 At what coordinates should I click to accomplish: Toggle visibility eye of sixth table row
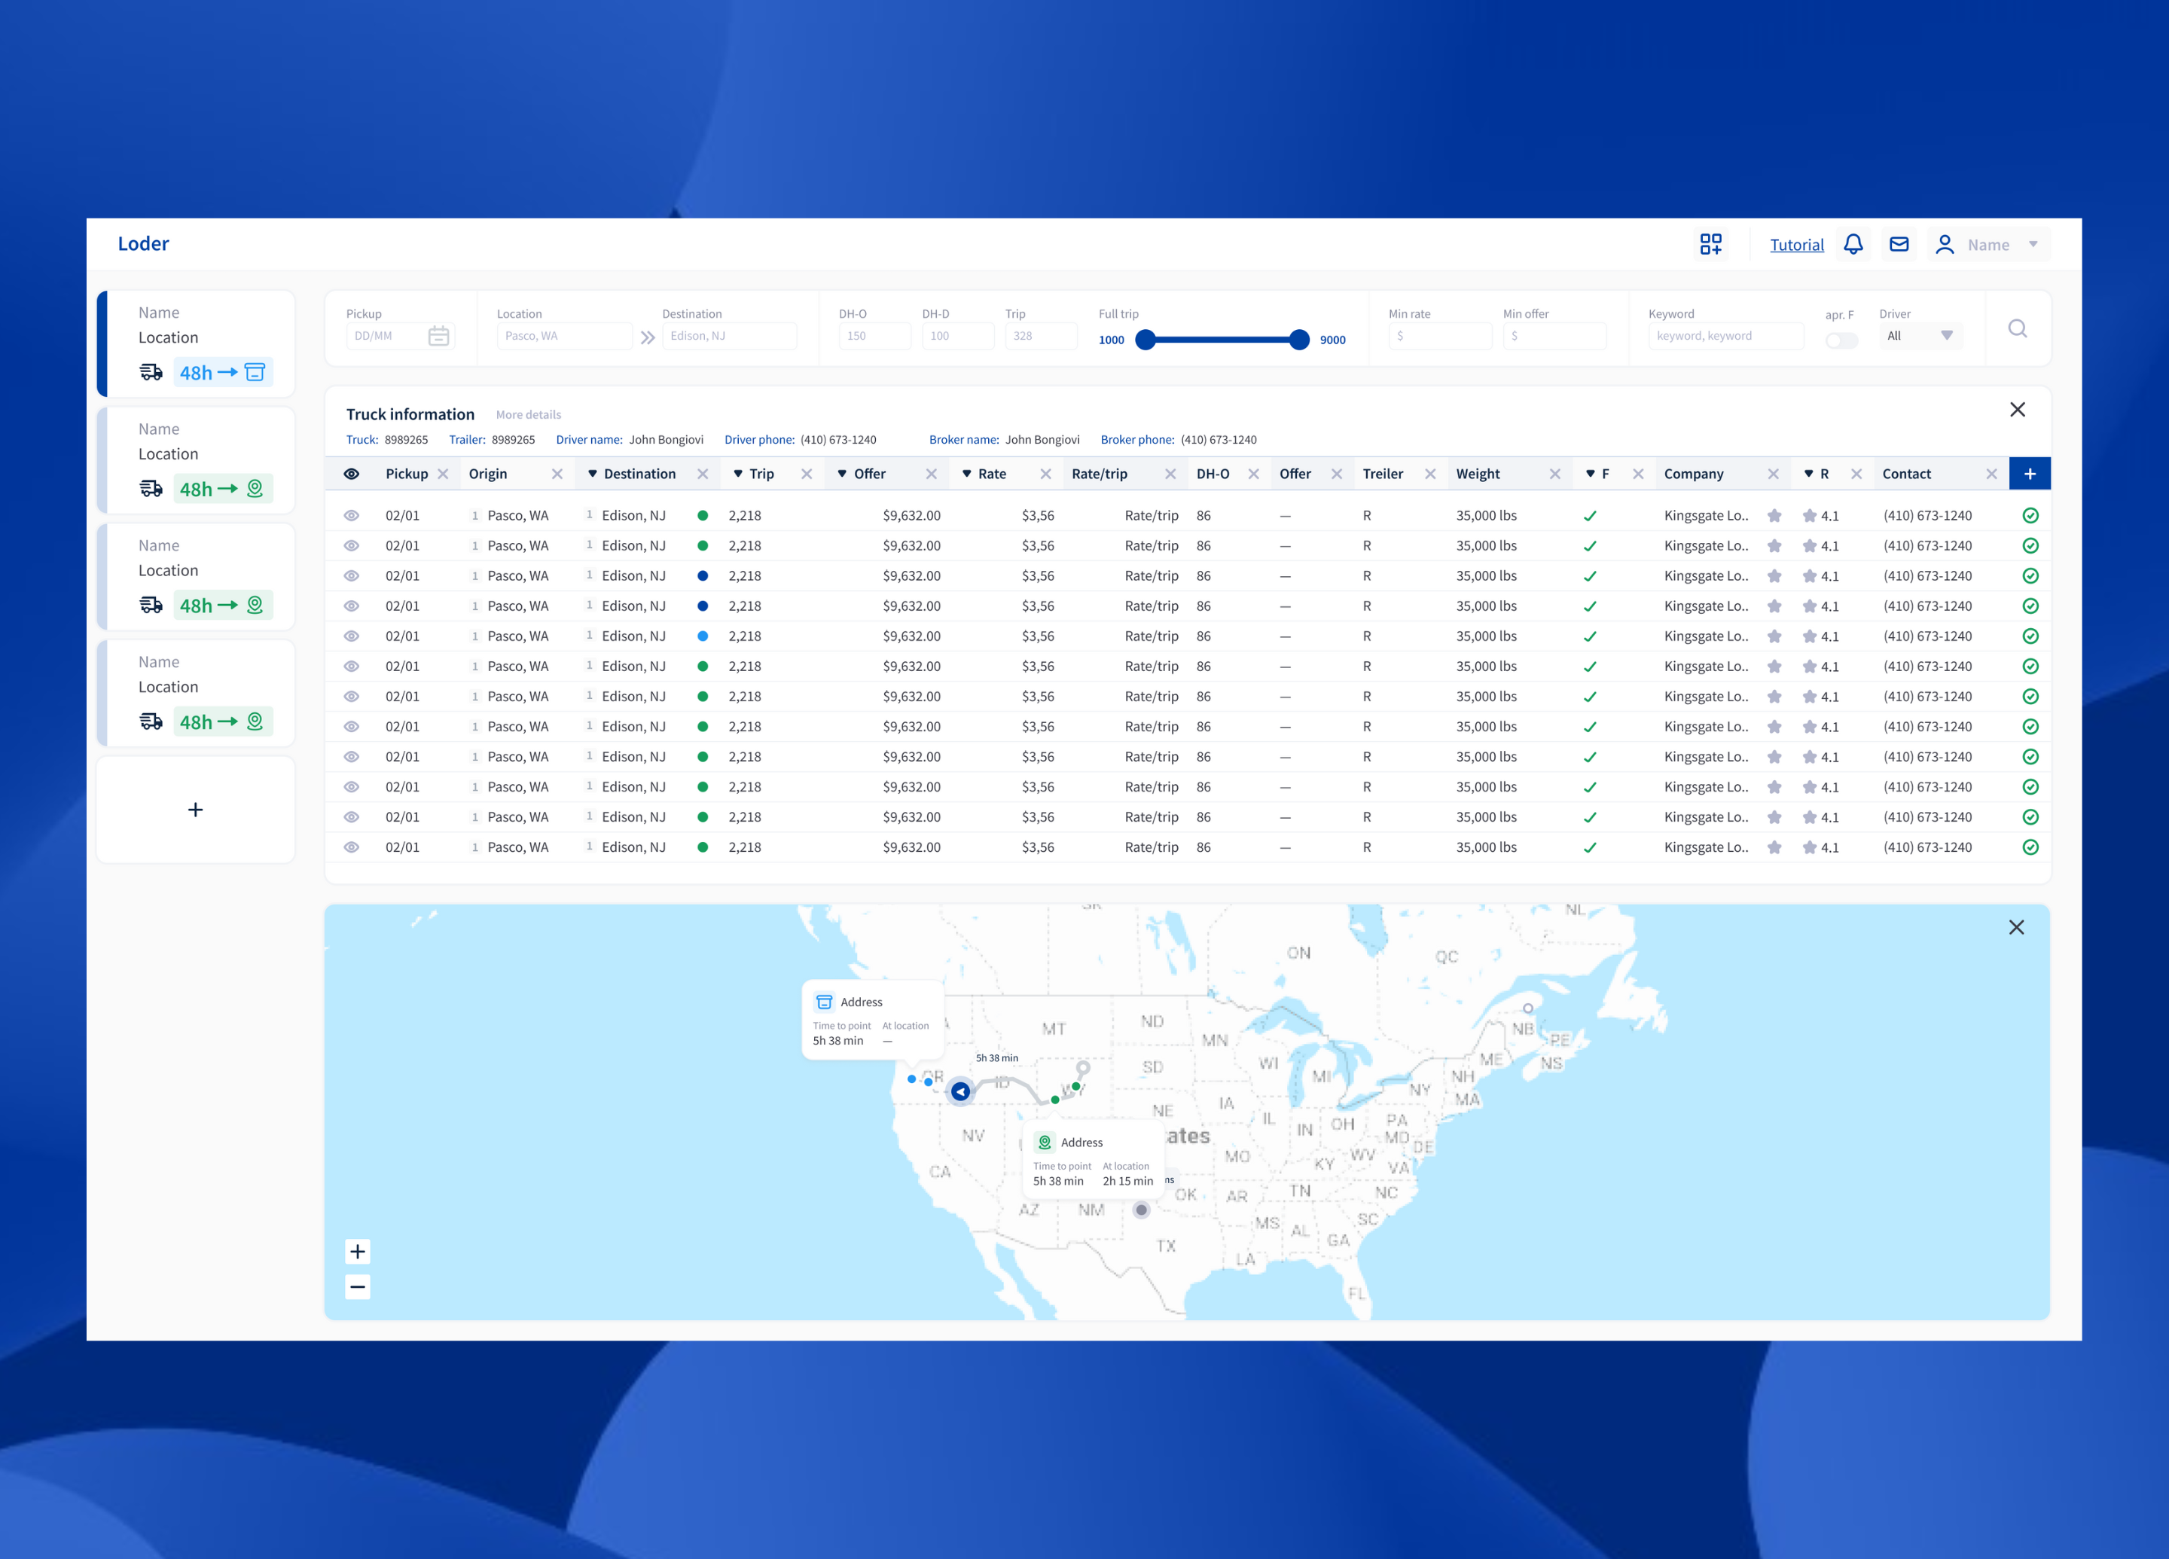tap(351, 666)
